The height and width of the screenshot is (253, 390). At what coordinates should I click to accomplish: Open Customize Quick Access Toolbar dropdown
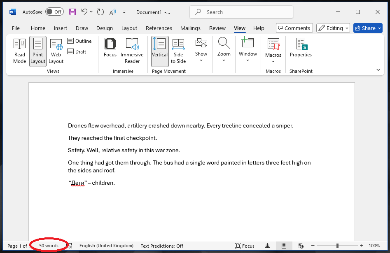(x=124, y=12)
